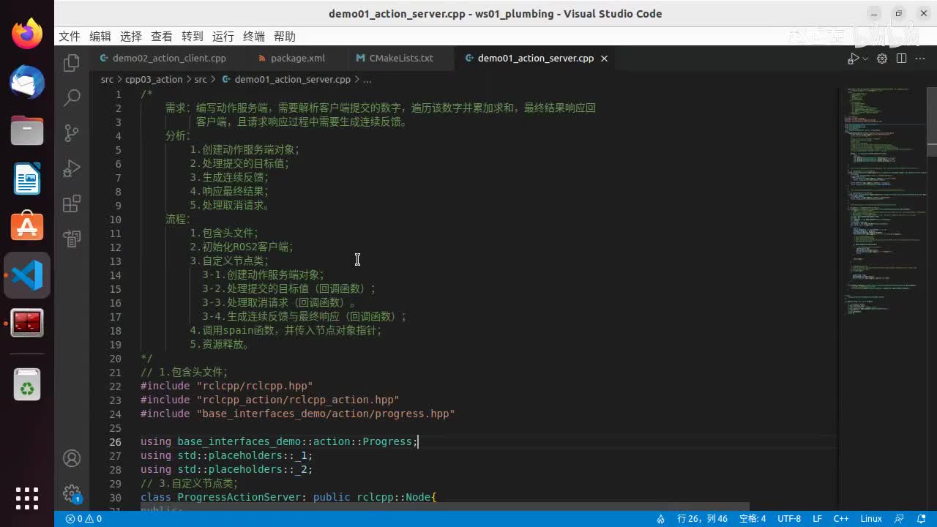The image size is (937, 527).
Task: Click comment line 5.资源释放
Action: (220, 345)
